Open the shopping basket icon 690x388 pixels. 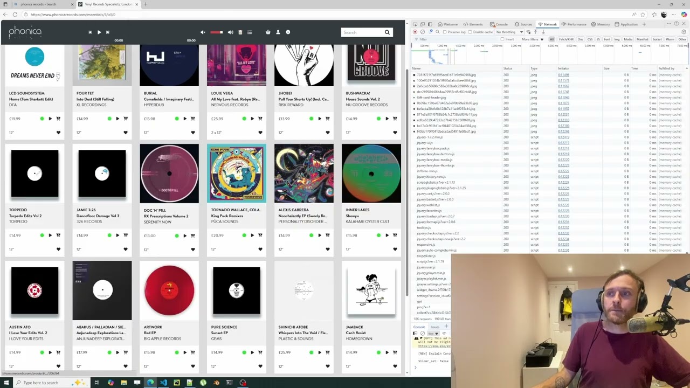coord(268,32)
